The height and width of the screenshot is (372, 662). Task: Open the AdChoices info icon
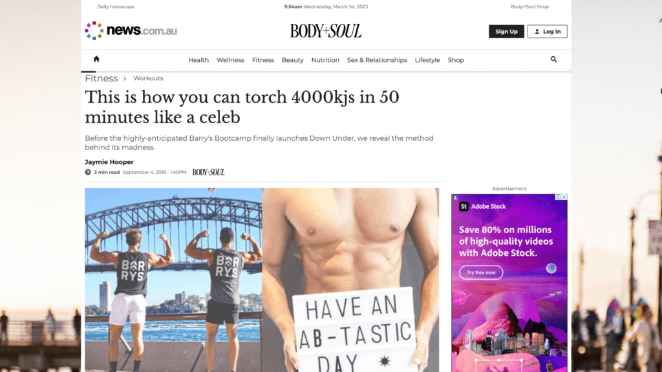coord(558,197)
